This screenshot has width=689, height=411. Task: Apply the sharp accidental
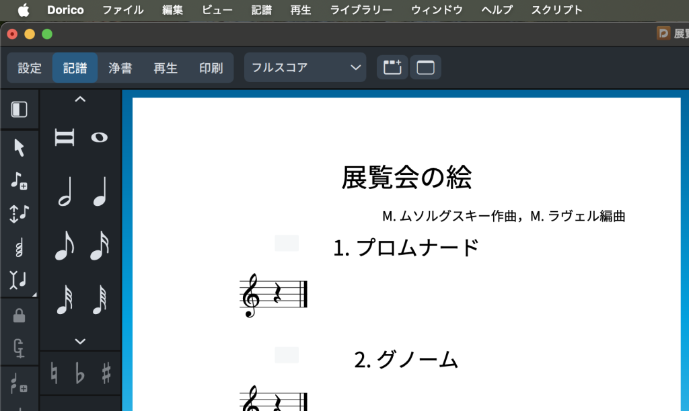[106, 373]
